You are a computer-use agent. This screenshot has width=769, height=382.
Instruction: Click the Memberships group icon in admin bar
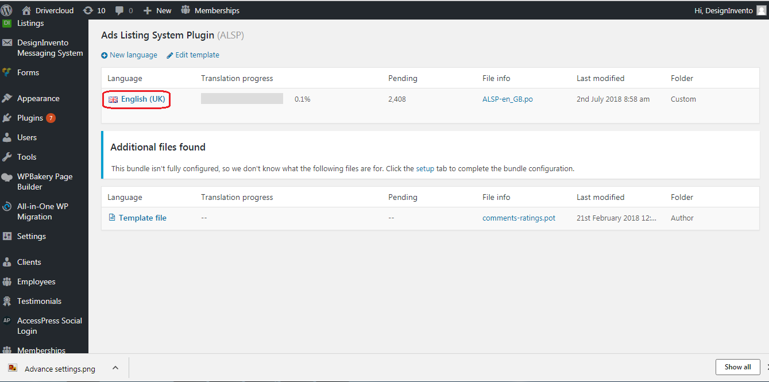click(186, 10)
